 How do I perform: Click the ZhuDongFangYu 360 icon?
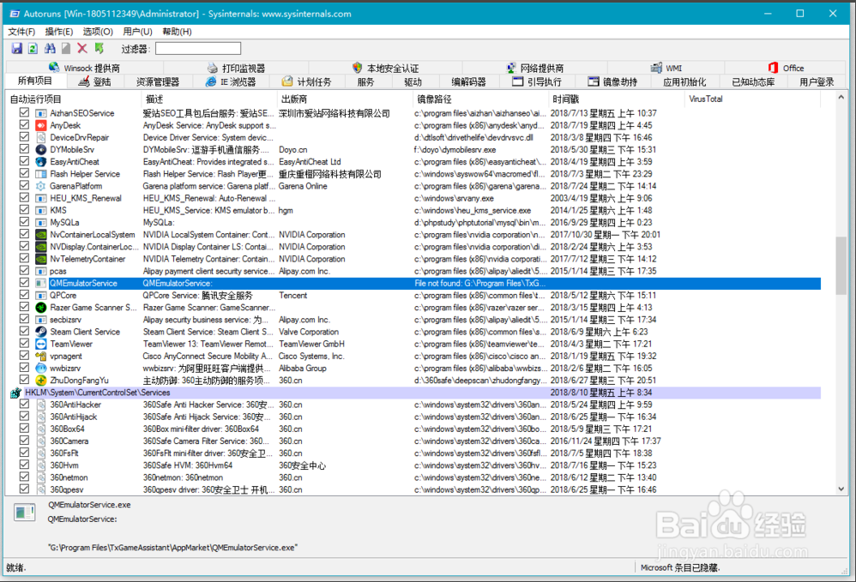tap(41, 381)
